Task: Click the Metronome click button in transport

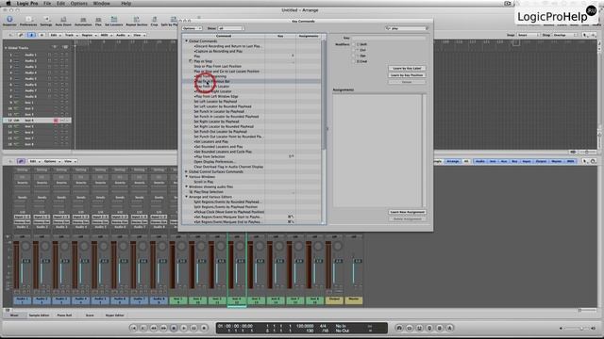Action: coord(449,328)
